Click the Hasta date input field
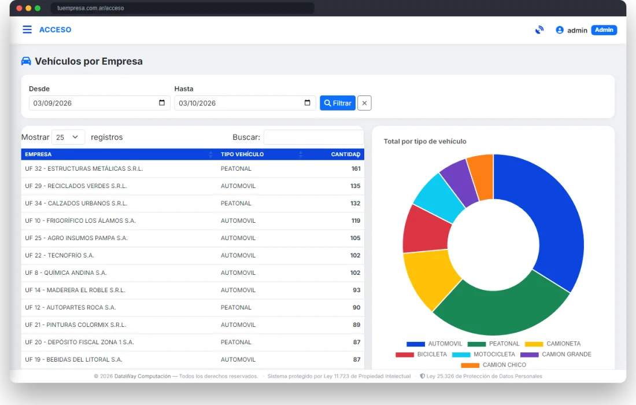The image size is (636, 405). click(245, 103)
